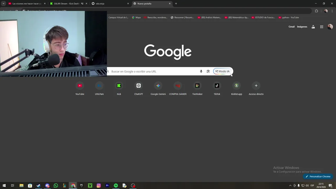Screen dimensions: 336x189
Task: Open the Google account avatar on the page
Action: click(x=330, y=27)
